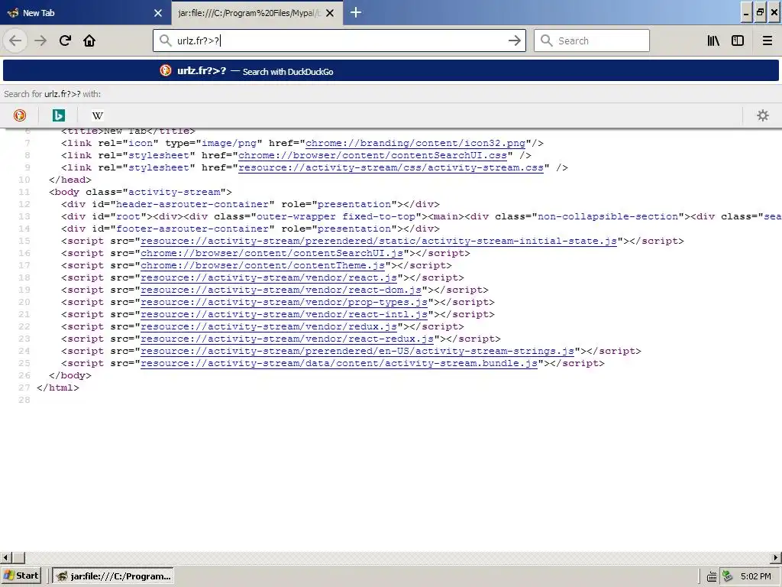Search with the Bing one-off icon

pos(58,115)
